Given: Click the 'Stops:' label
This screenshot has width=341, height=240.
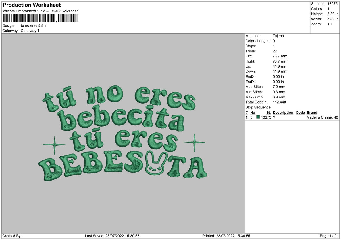Looking at the screenshot, I should (x=251, y=46).
